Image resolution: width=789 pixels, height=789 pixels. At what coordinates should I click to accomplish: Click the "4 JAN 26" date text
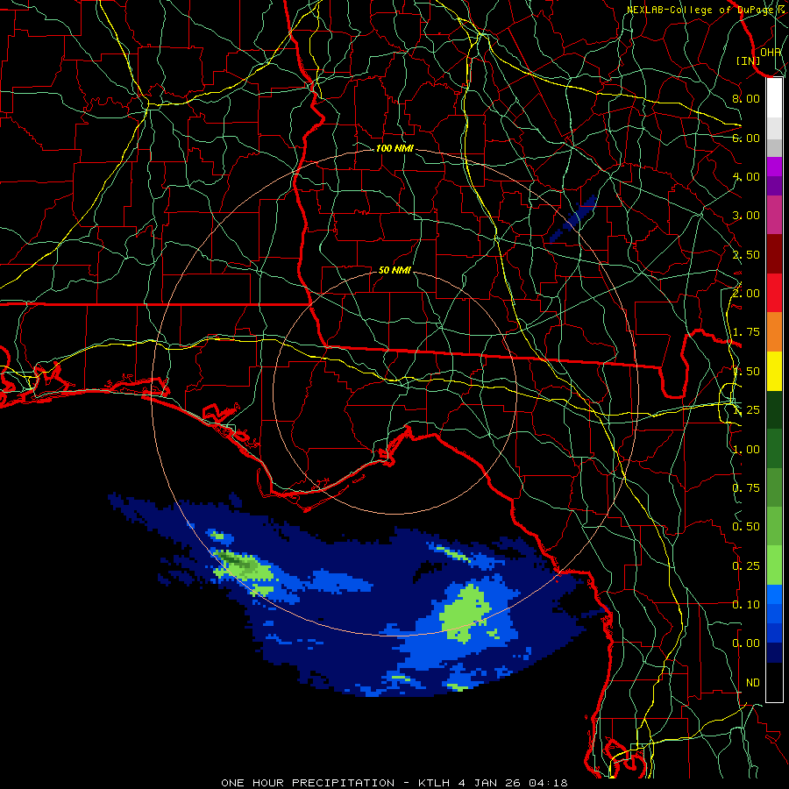pyautogui.click(x=490, y=783)
